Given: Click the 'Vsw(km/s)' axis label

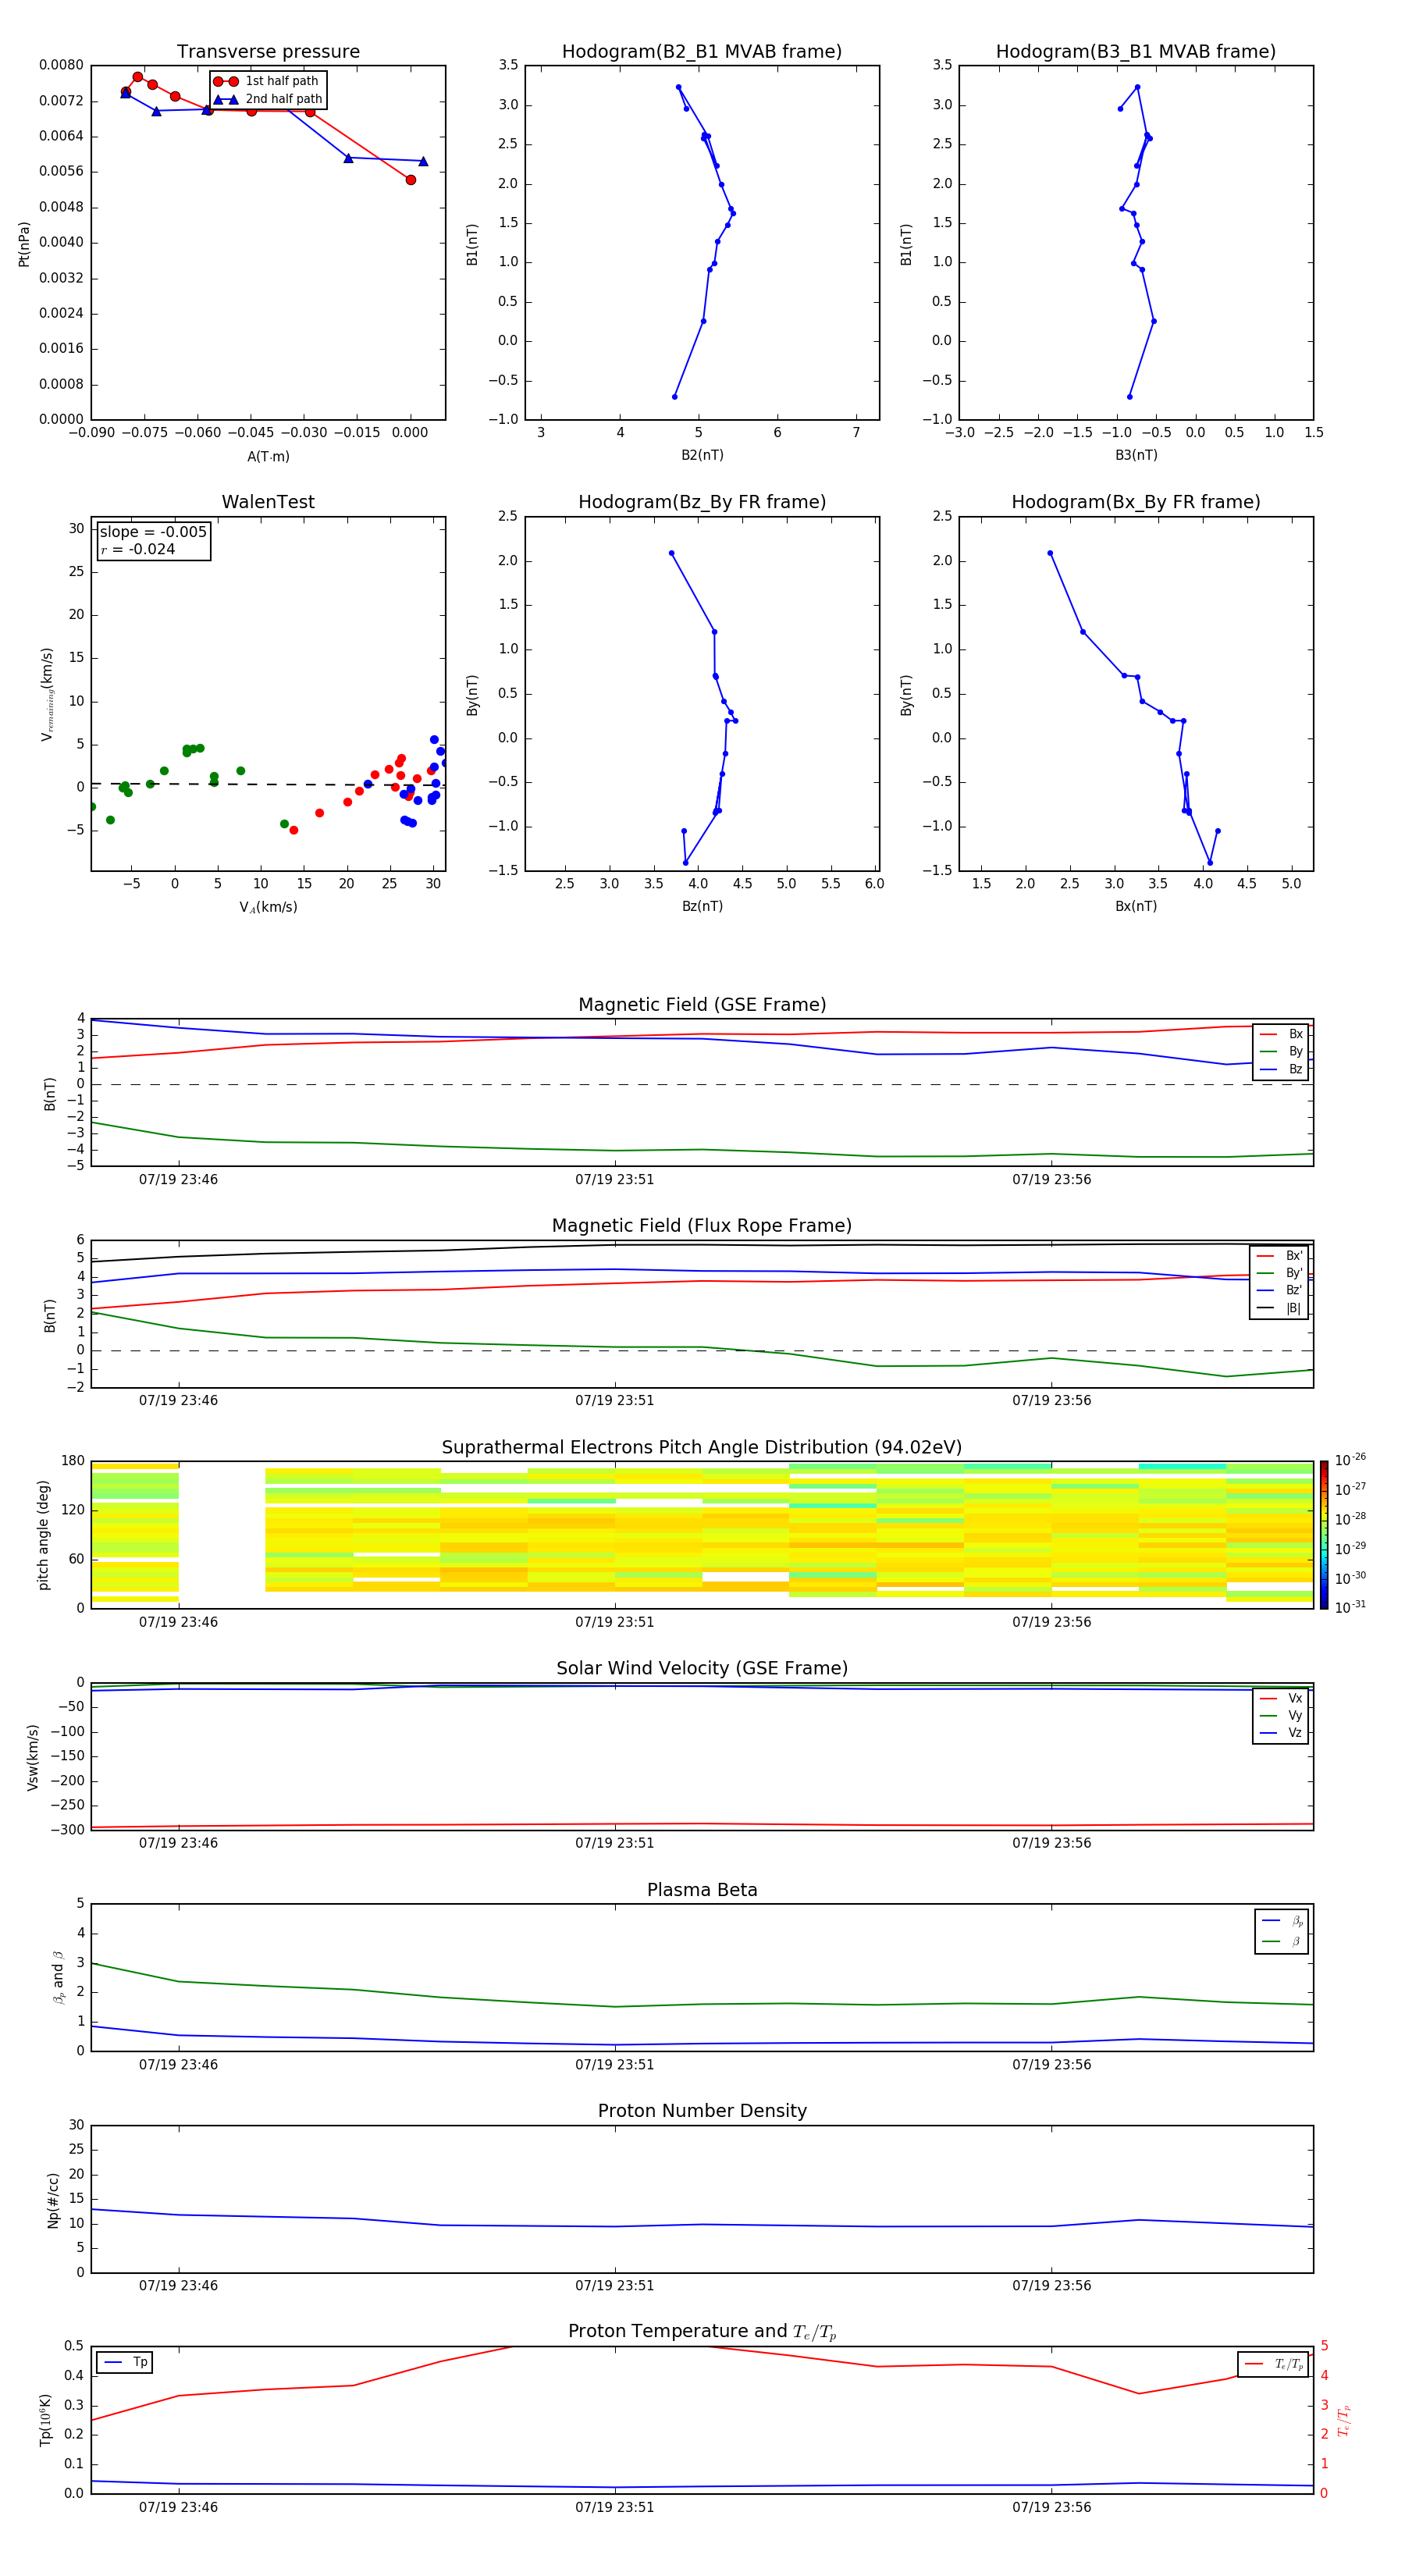Looking at the screenshot, I should [32, 1757].
